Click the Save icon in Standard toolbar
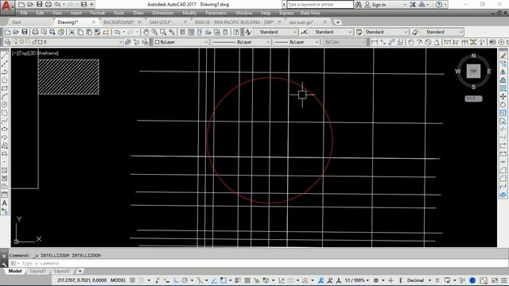 tap(25, 32)
